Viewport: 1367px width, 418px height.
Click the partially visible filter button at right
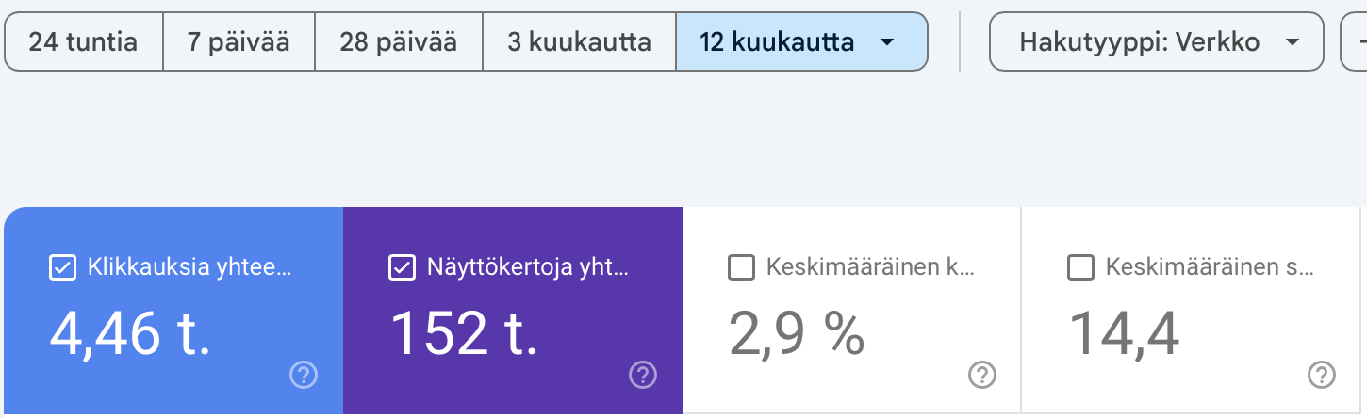pyautogui.click(x=1355, y=42)
